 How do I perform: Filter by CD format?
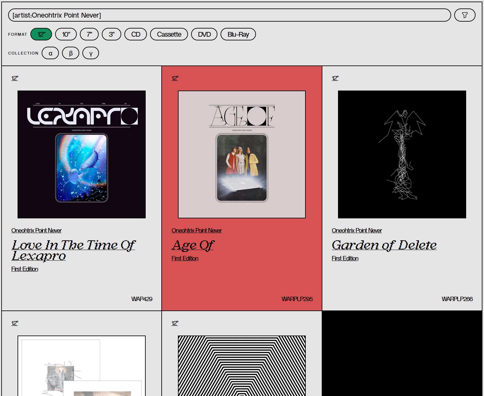tap(136, 34)
